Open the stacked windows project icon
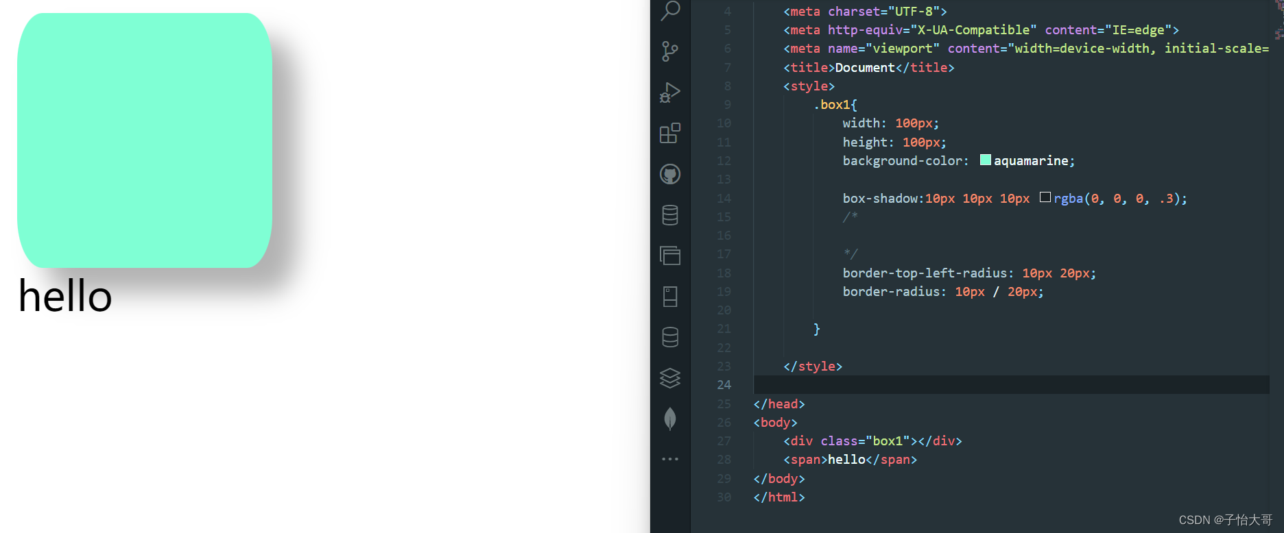Screen dimensions: 1284x533 [x=670, y=256]
